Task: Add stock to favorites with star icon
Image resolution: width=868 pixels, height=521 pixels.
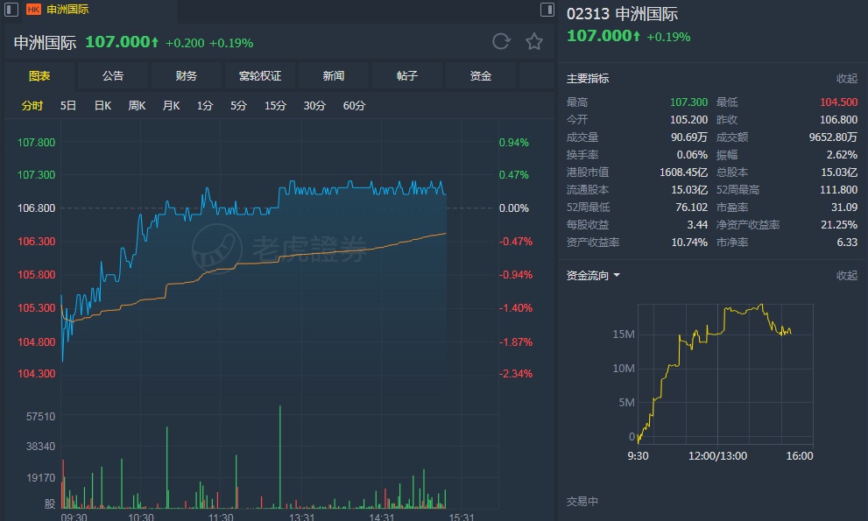Action: tap(534, 41)
